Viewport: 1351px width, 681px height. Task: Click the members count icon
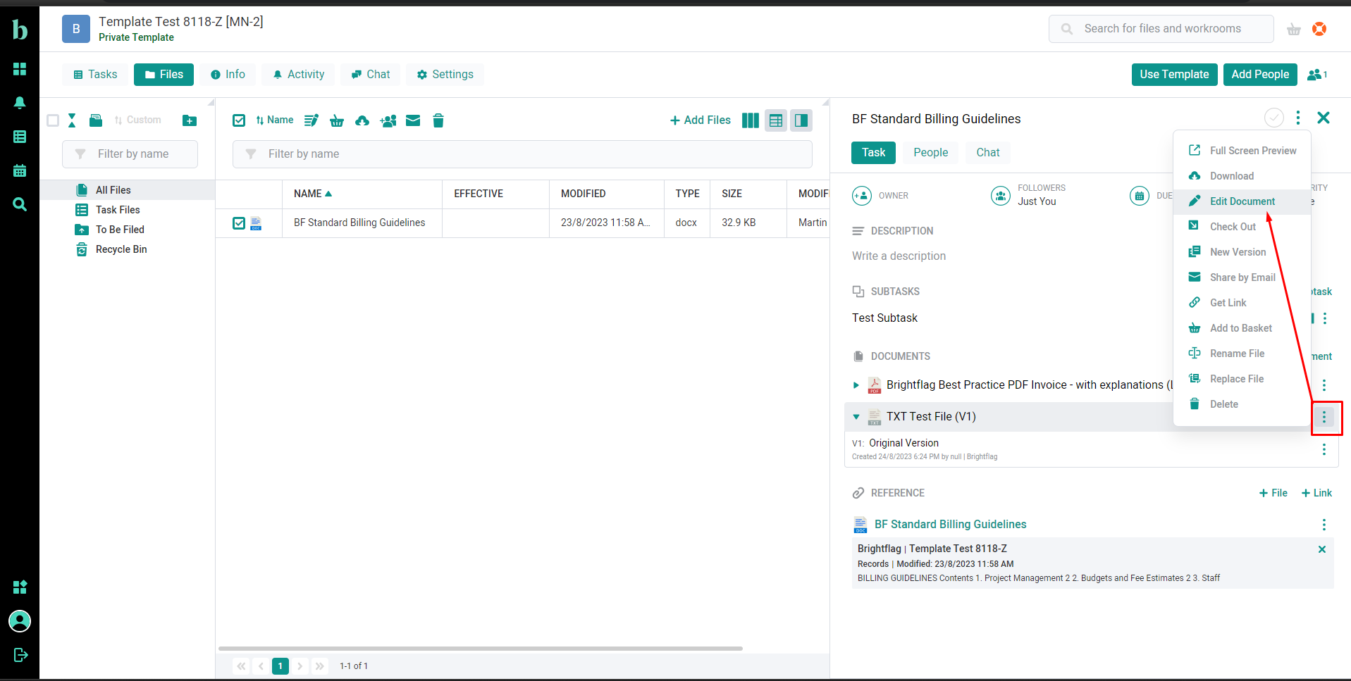(x=1317, y=75)
